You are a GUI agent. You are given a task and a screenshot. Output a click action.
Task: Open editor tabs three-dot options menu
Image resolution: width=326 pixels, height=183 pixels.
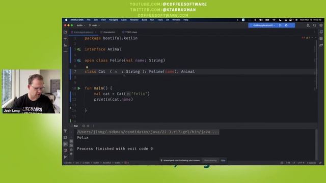pyautogui.click(x=314, y=32)
